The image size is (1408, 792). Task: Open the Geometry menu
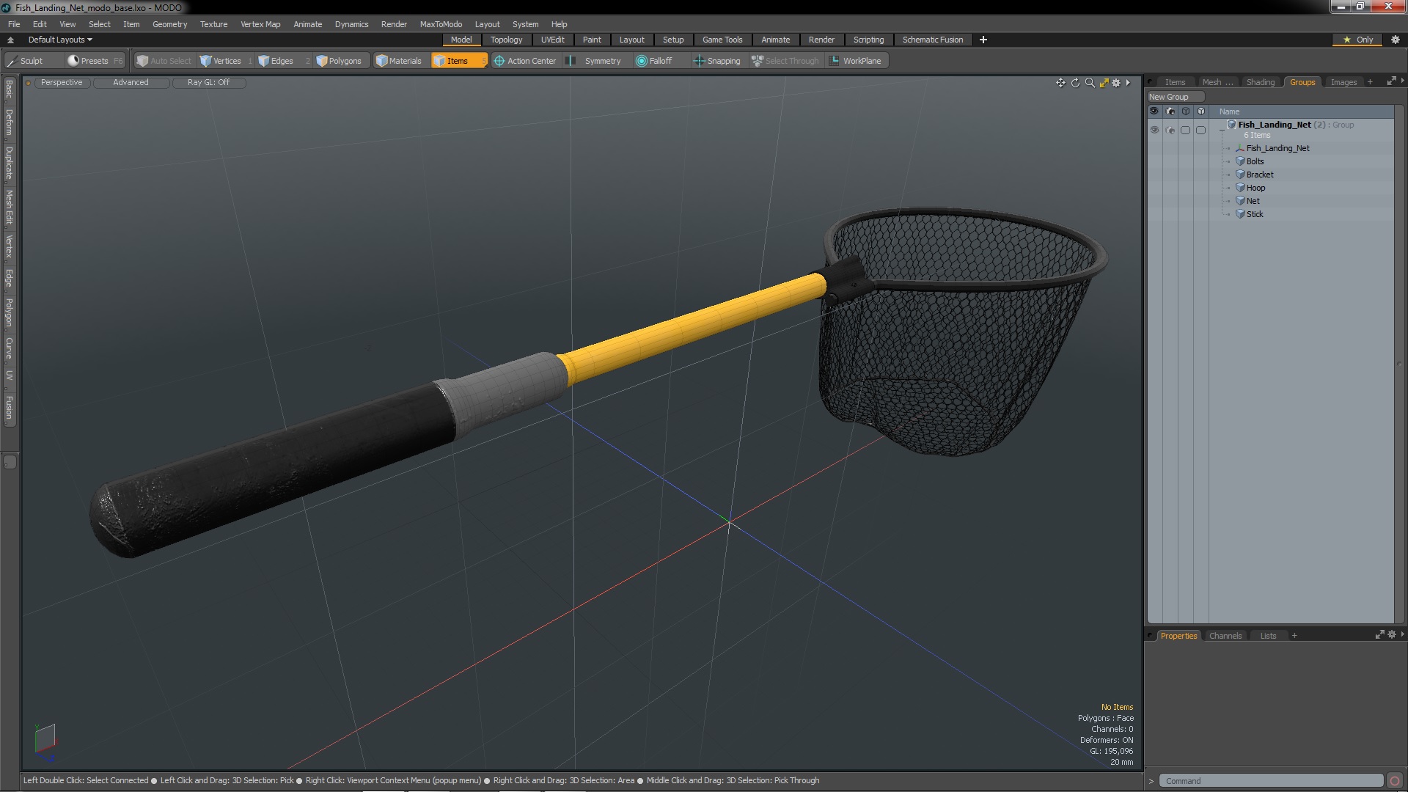tap(169, 24)
